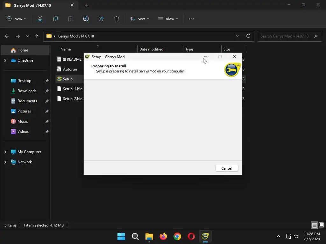
Task: Sort by Date modified column header
Action: tap(151, 49)
